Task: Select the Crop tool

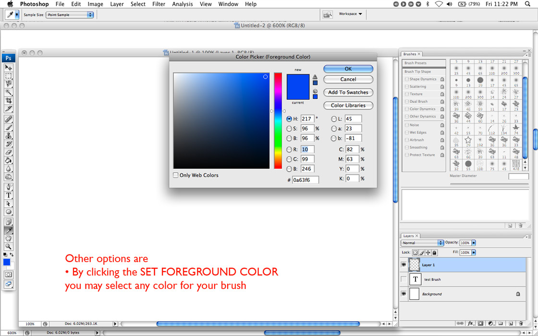Action: point(9,100)
